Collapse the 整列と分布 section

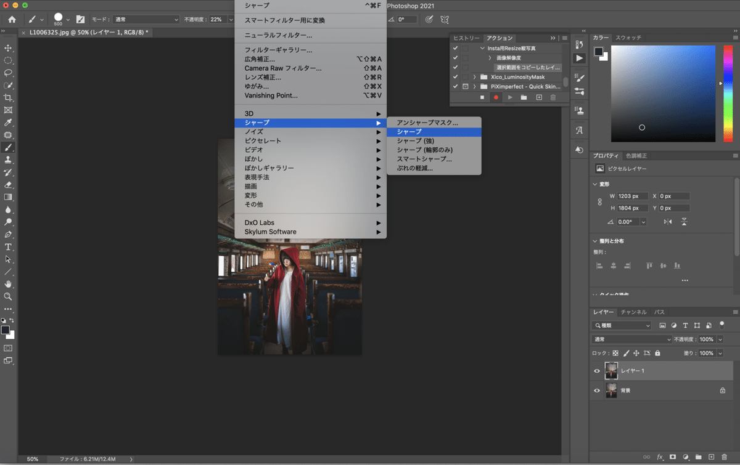(x=594, y=241)
